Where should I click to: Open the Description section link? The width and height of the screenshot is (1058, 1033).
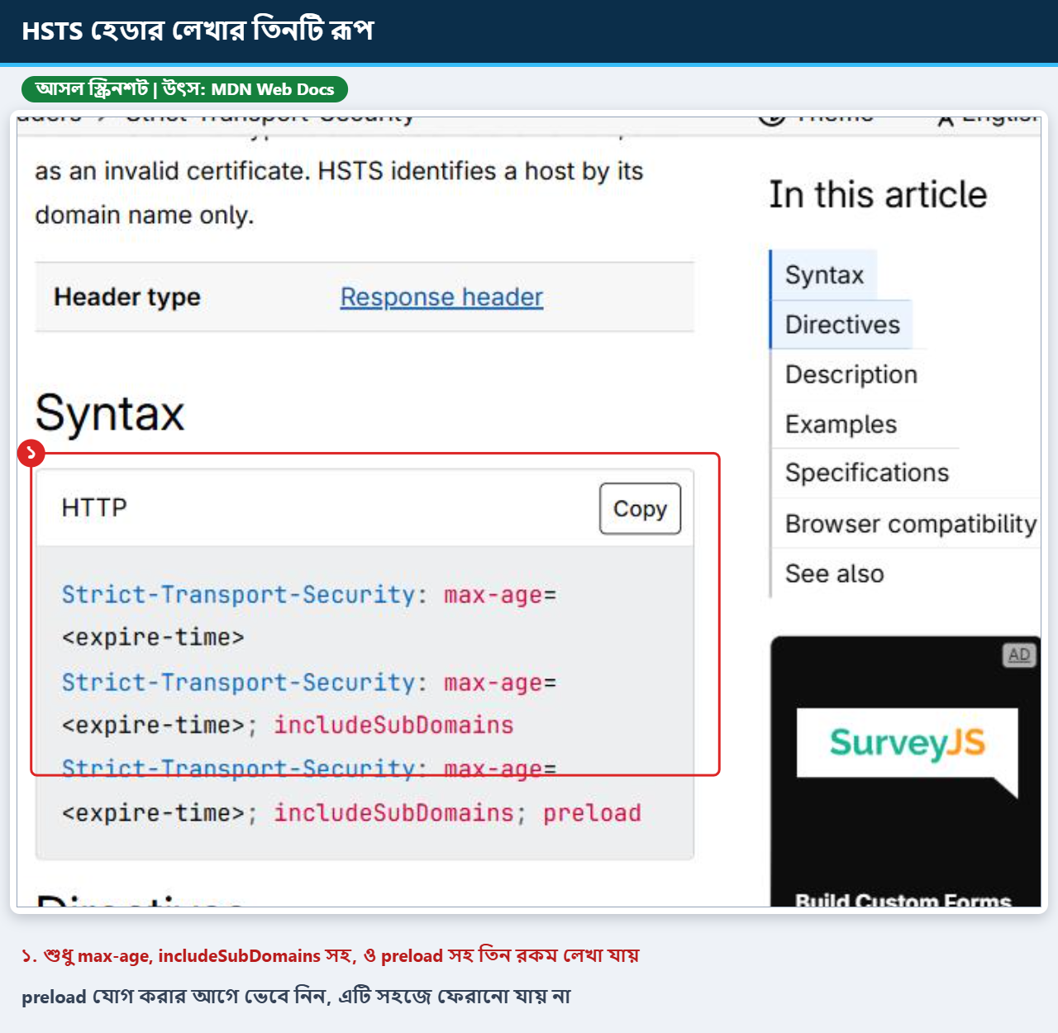[851, 374]
